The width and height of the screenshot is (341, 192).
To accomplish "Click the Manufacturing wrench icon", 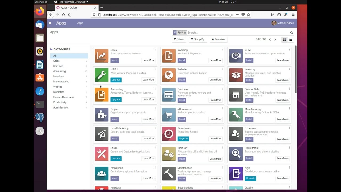I will coord(236,115).
